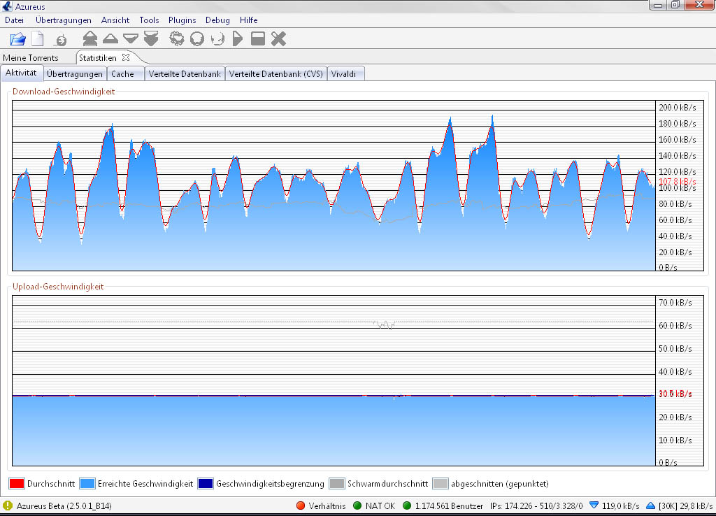Click the Download-Geschwindigkeit graph heading
The image size is (716, 516).
click(64, 92)
